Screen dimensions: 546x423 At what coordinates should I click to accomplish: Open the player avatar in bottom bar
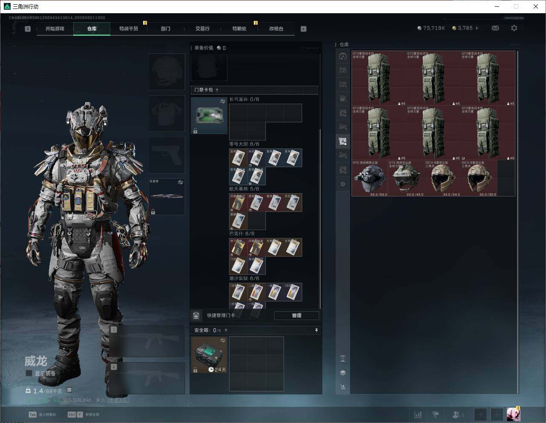(513, 414)
